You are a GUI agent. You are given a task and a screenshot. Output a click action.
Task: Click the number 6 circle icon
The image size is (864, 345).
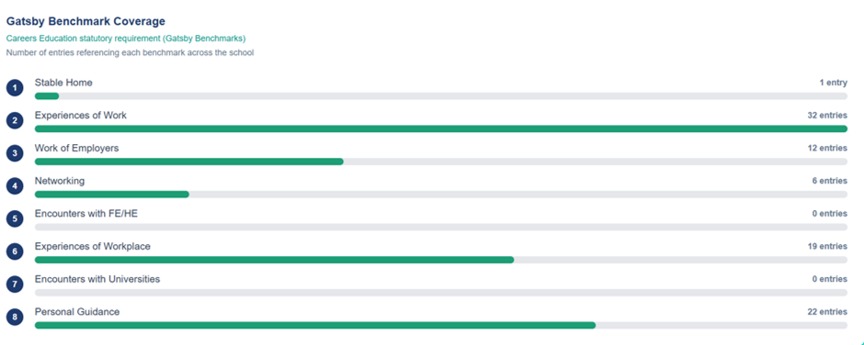15,251
